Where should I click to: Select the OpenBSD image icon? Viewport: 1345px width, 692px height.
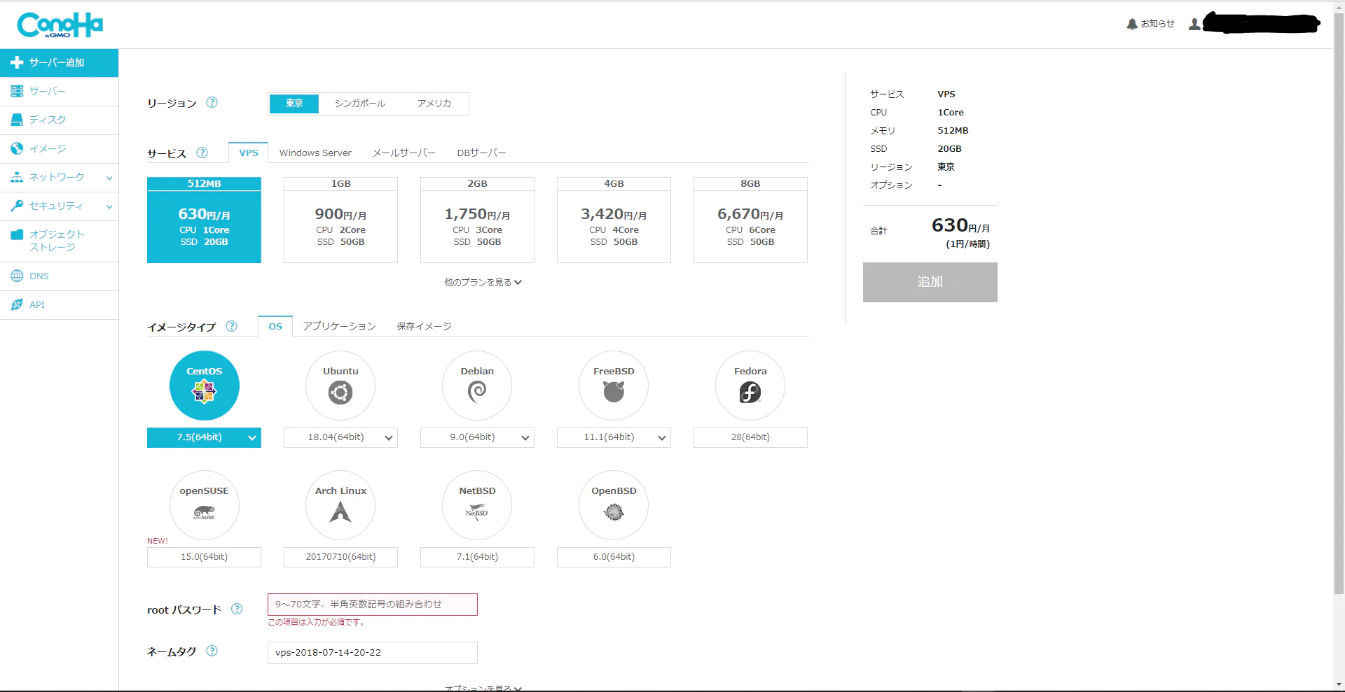(x=614, y=505)
